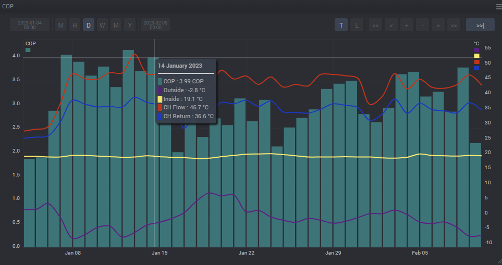
Task: Click the Jan 08 axis label
Action: 72,253
